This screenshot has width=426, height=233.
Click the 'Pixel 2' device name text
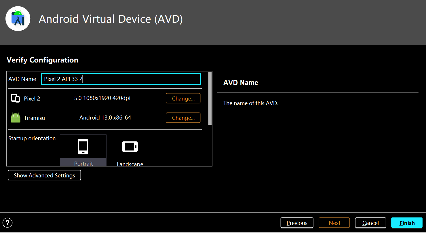tap(32, 98)
